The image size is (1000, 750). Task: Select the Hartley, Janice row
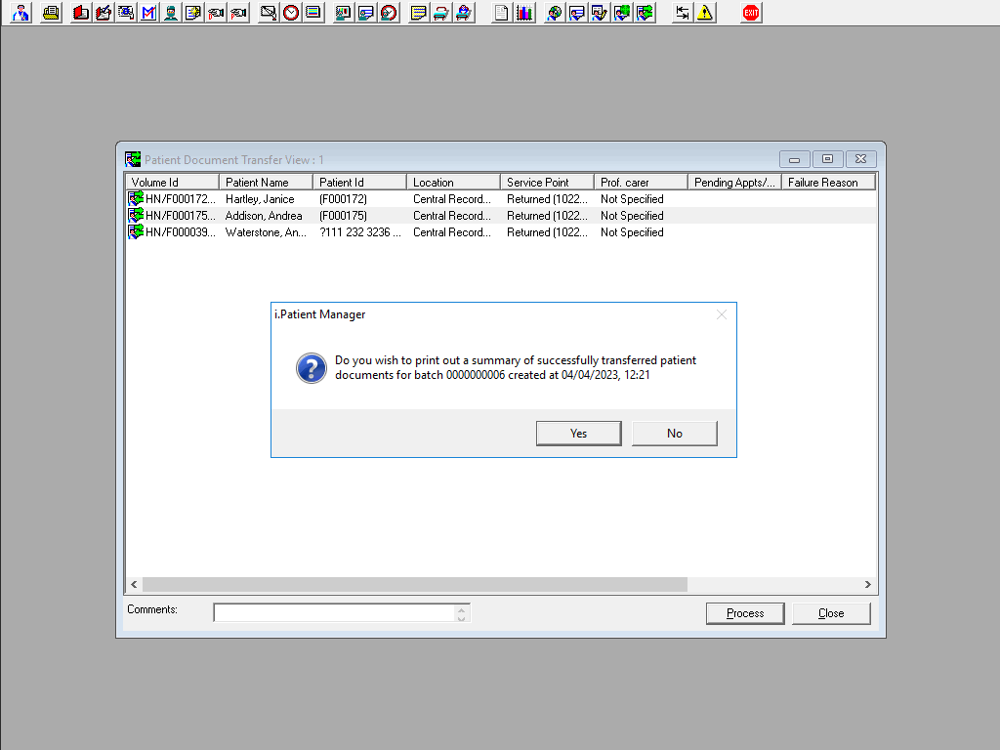click(x=501, y=199)
